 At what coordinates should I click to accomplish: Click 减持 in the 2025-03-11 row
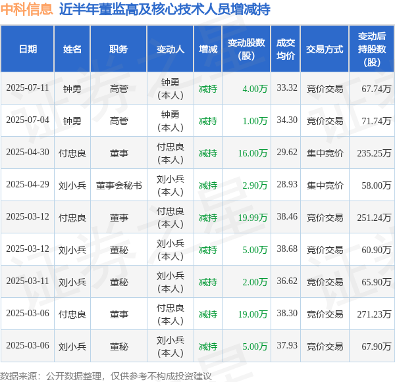point(208,282)
